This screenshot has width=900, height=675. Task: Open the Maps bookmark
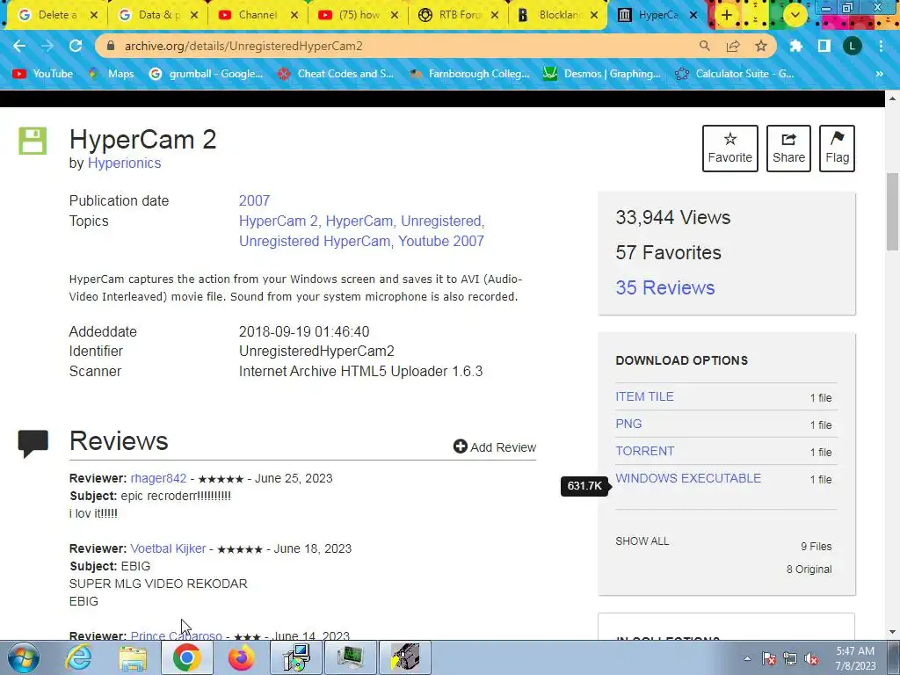(x=112, y=74)
